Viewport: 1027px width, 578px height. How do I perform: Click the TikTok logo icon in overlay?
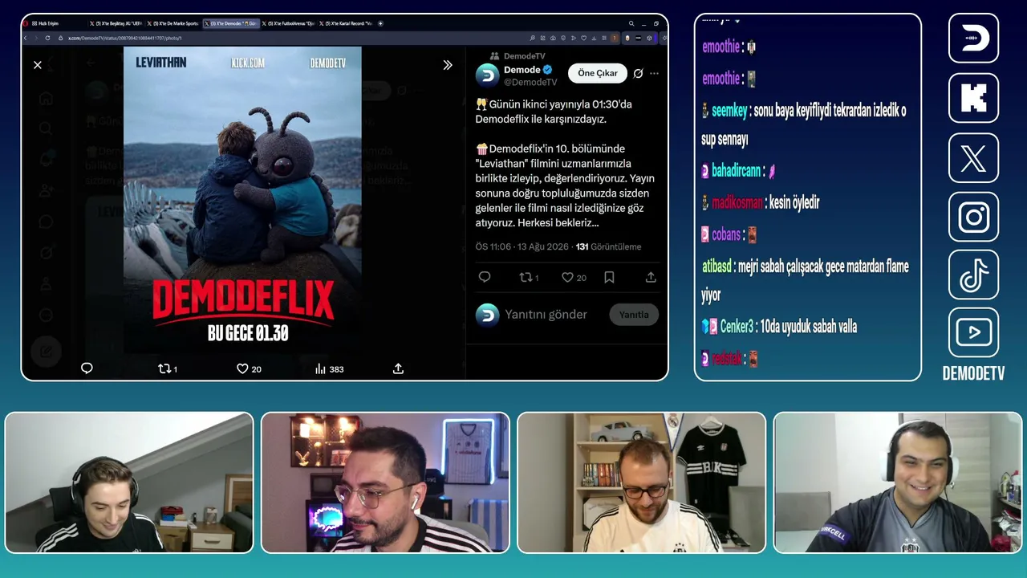point(973,275)
